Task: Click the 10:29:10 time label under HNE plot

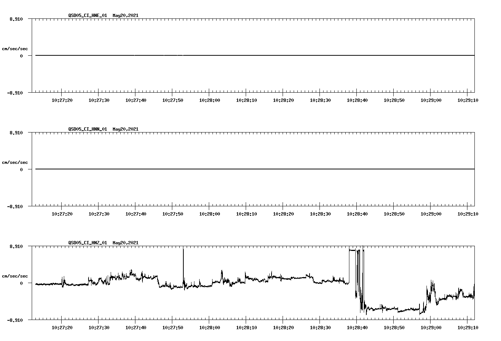Action: [x=468, y=100]
